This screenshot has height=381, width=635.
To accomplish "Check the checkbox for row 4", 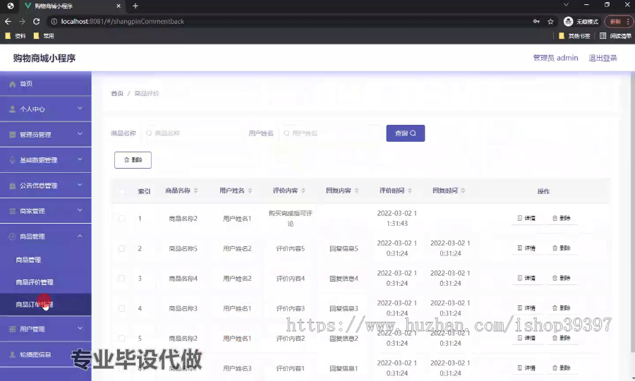I will [x=121, y=308].
